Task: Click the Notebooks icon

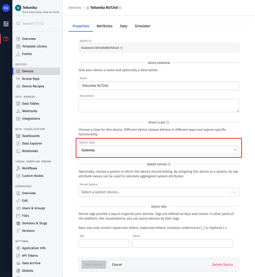Action: pyautogui.click(x=18, y=151)
